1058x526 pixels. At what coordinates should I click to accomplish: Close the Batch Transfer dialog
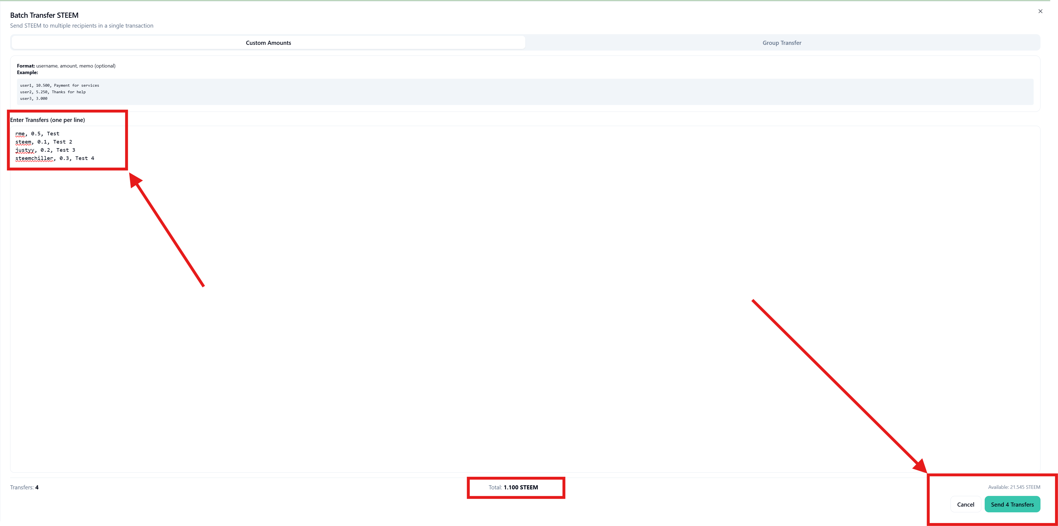click(1040, 11)
